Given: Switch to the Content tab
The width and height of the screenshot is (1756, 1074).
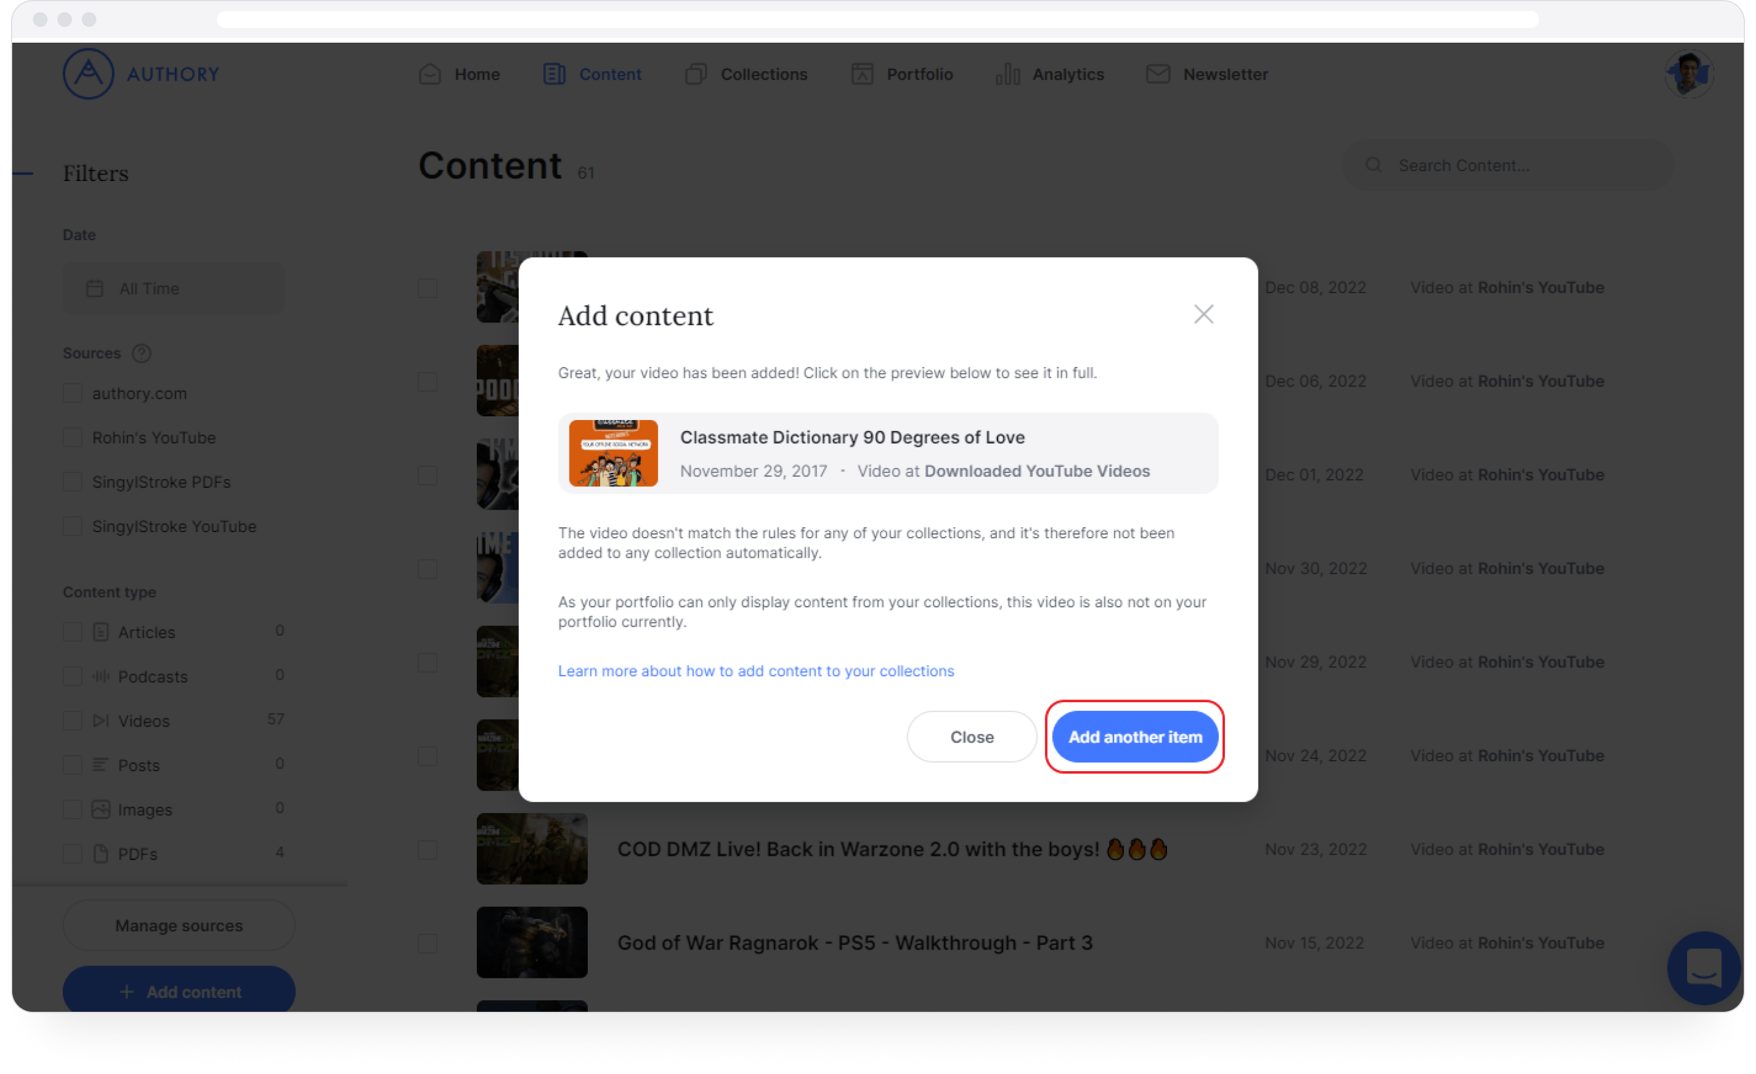Looking at the screenshot, I should tap(610, 74).
